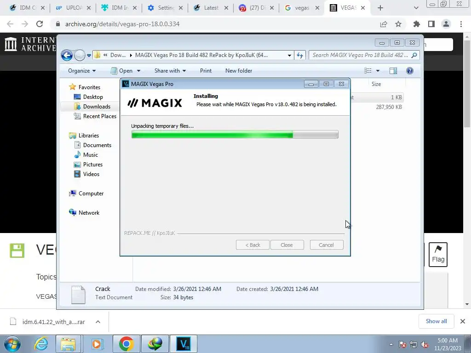This screenshot has width=471, height=353.
Task: Click Print in the Explorer toolbar
Action: coord(206,71)
